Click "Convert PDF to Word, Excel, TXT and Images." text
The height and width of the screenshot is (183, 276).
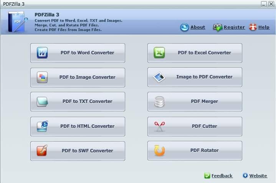(x=78, y=21)
